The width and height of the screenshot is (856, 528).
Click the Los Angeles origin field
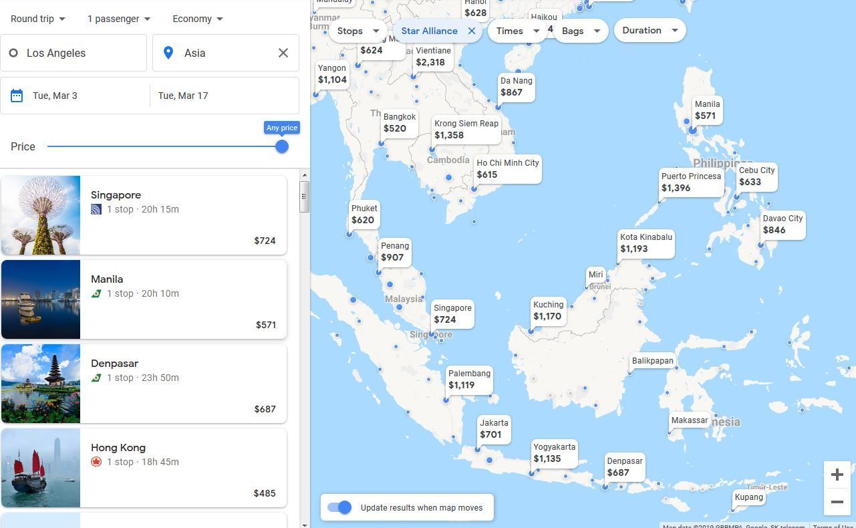(x=74, y=53)
